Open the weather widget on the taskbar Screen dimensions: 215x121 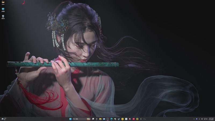[4, 119]
